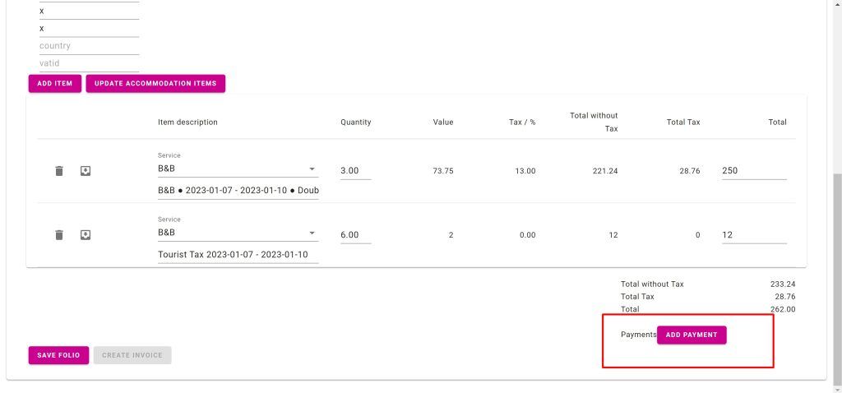Save the folio with SAVE FOLIO

(58, 355)
